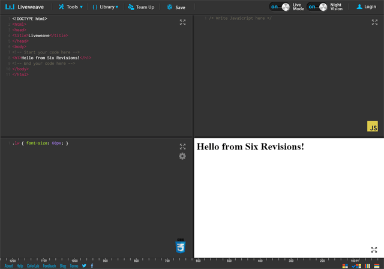Click the closing </html> tag line
Screen dimensions: 384x269
[20, 74]
